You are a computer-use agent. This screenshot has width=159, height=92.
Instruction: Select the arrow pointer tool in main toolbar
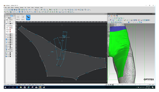click(5, 10)
